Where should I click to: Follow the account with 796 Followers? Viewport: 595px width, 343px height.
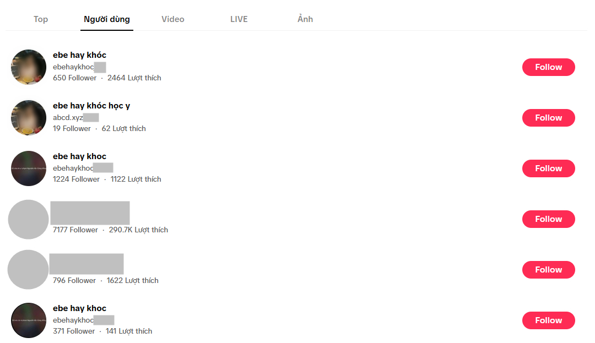[x=548, y=270]
